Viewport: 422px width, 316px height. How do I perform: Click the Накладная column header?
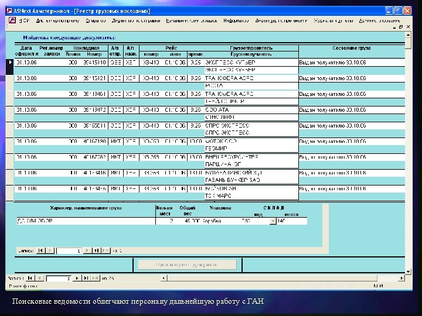pyautogui.click(x=86, y=48)
